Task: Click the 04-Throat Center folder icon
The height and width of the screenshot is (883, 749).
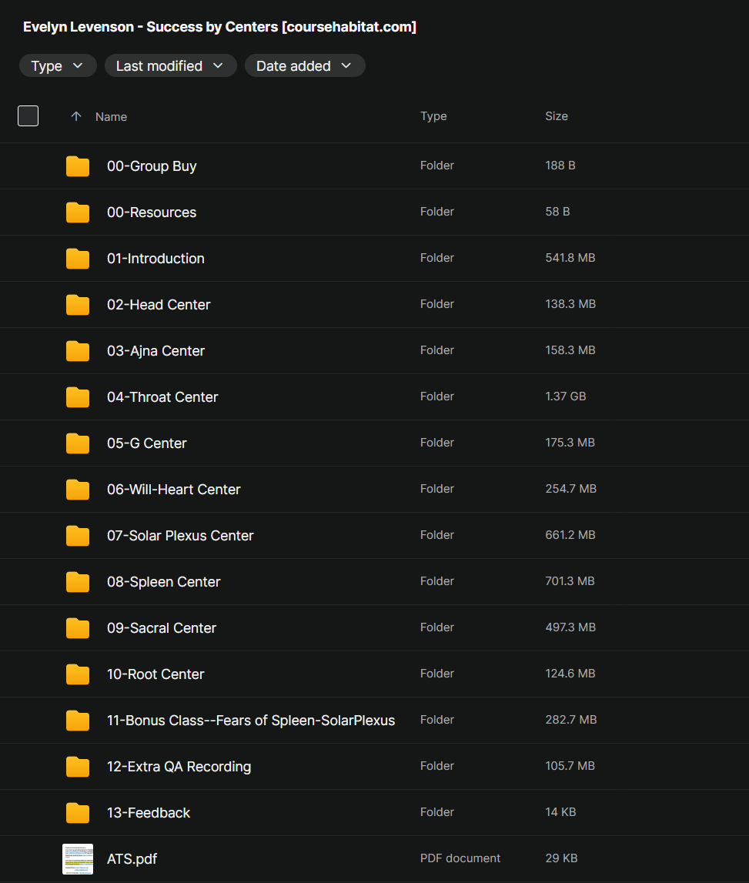Action: tap(78, 397)
